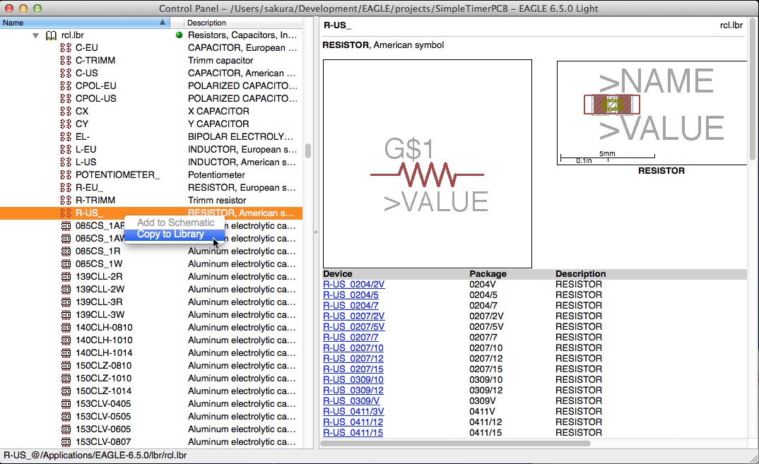Click the POTENTIOMETER_ device set icon
The image size is (759, 464).
66,174
